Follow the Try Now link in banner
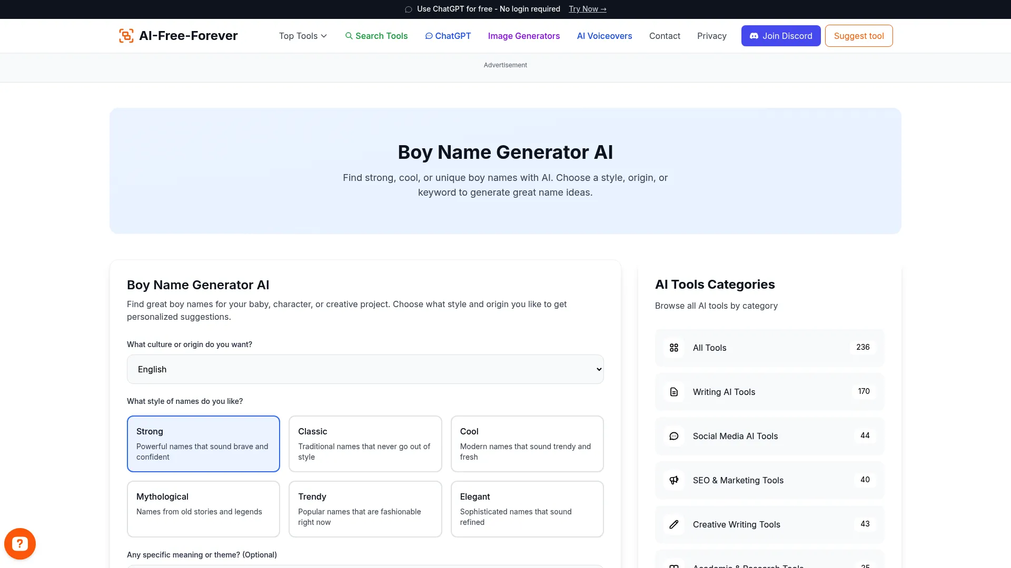The width and height of the screenshot is (1011, 568). 587,9
